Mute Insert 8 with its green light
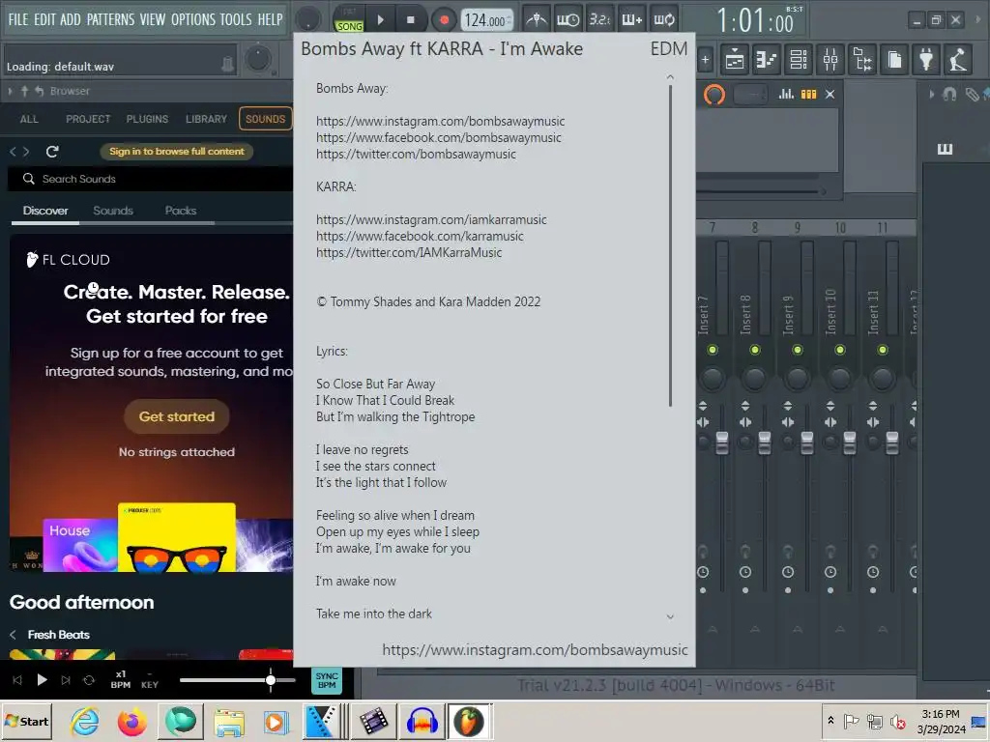Viewport: 990px width, 742px height. coord(755,350)
